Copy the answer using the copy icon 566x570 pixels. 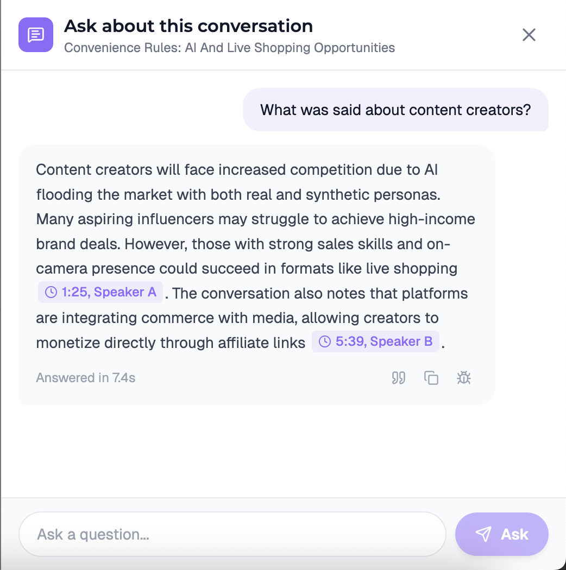click(x=431, y=377)
